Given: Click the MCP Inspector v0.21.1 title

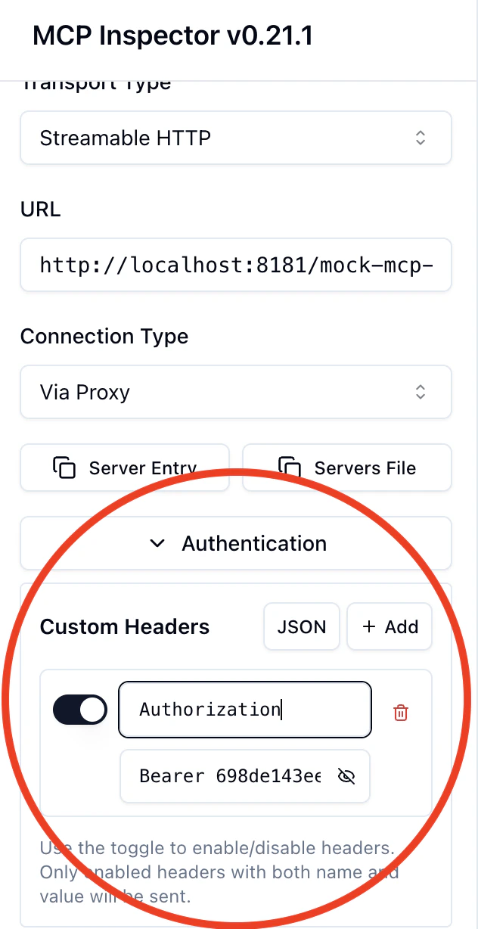Looking at the screenshot, I should [x=172, y=36].
